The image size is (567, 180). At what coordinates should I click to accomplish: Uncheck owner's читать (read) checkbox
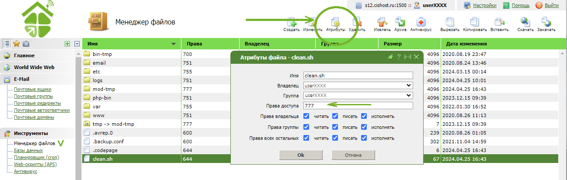[x=306, y=117]
